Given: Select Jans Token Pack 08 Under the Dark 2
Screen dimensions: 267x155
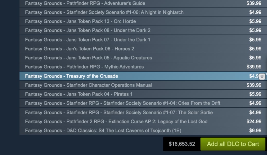Looking at the screenshot, I should pos(88,30).
